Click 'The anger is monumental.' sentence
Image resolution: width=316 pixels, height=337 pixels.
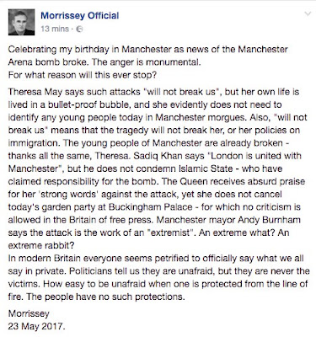click(147, 62)
